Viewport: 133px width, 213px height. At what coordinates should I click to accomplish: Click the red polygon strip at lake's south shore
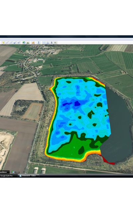click(108, 160)
